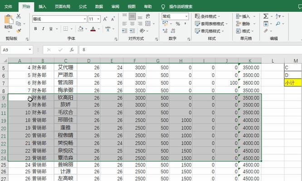Align text to top
The width and height of the screenshot is (302, 181).
pyautogui.click(x=125, y=15)
